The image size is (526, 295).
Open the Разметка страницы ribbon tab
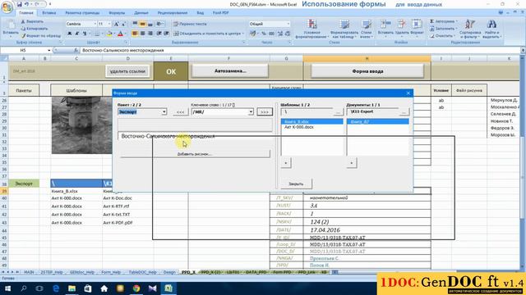click(x=82, y=13)
